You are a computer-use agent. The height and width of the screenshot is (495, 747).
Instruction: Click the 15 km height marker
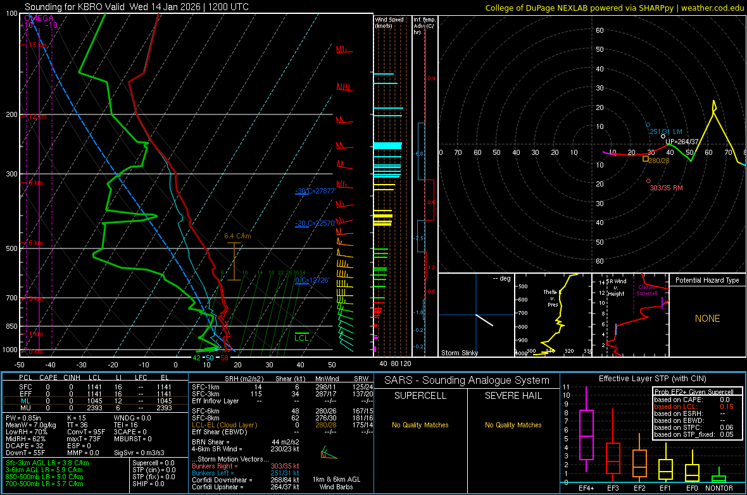click(37, 46)
